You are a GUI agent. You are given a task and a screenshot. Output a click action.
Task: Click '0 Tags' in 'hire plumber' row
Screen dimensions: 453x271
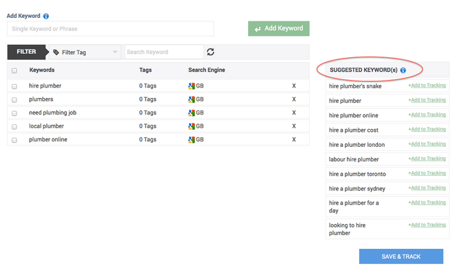[x=148, y=86]
